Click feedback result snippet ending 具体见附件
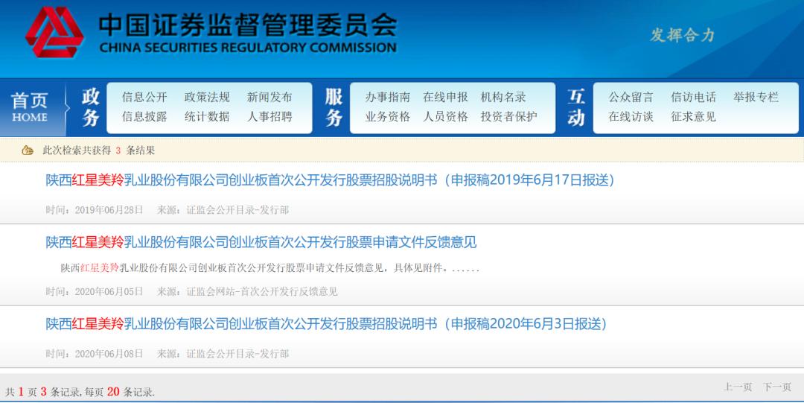Viewport: 804px width, 403px height. point(270,268)
